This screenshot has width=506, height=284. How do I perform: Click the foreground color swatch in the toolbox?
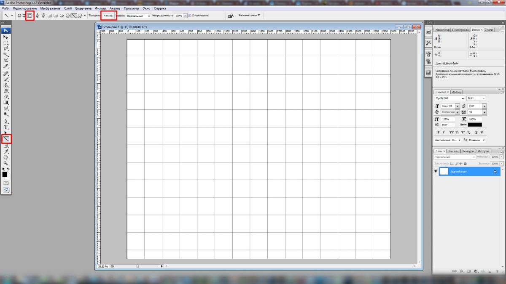click(x=5, y=174)
